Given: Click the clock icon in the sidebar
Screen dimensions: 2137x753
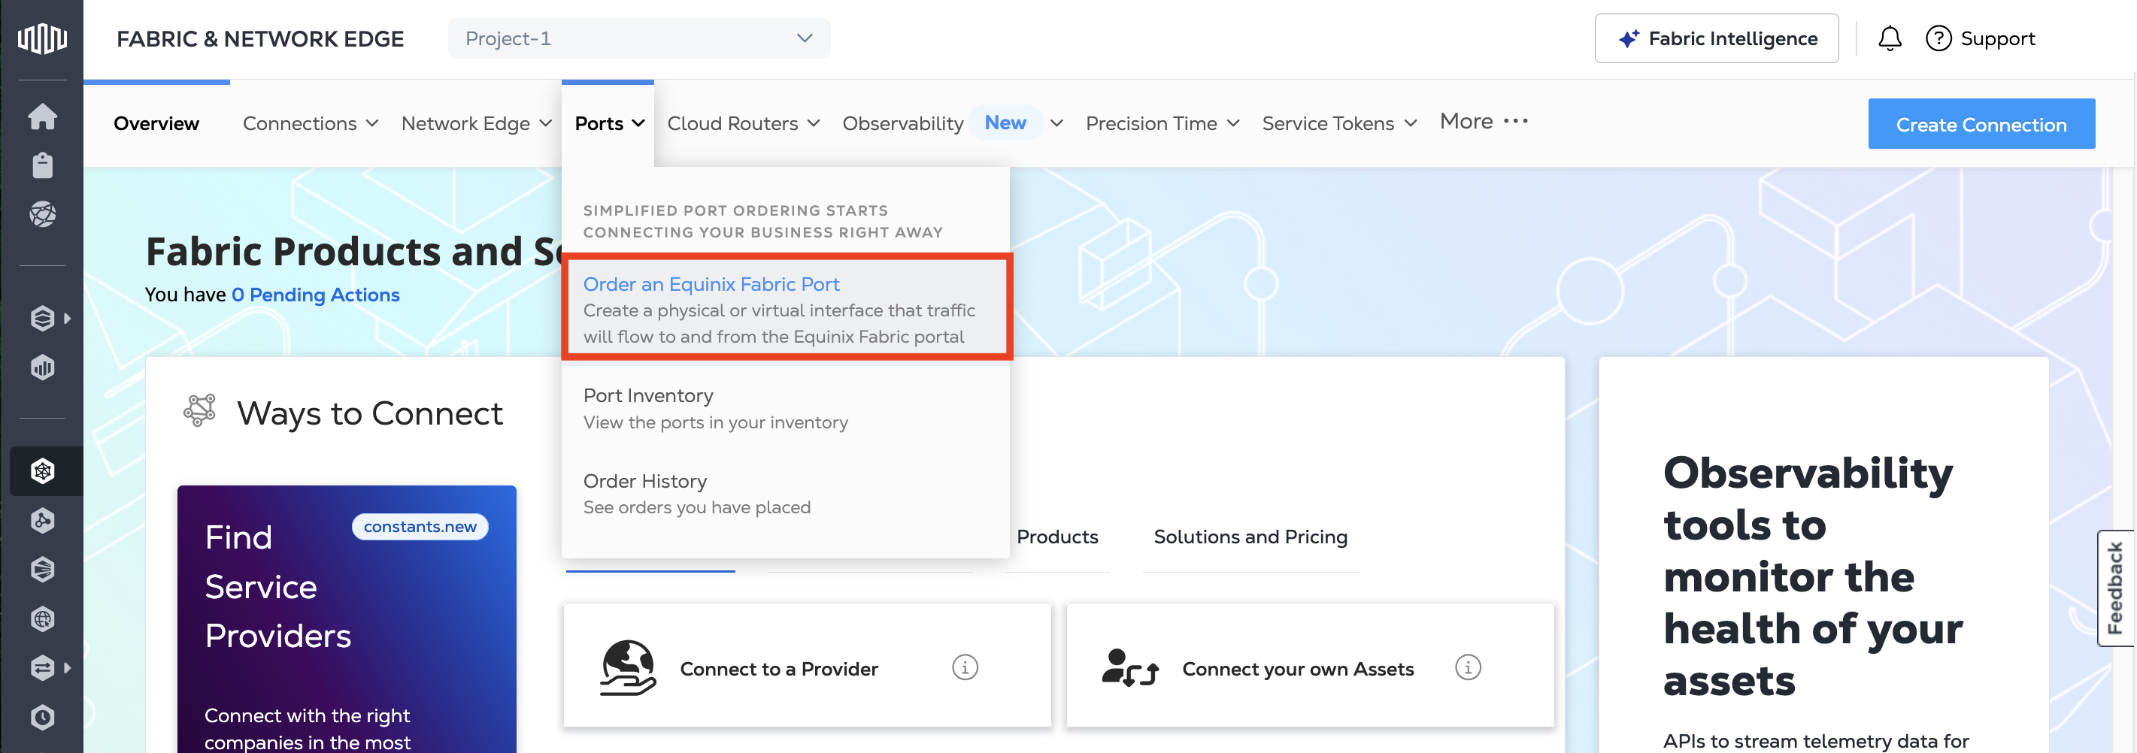Looking at the screenshot, I should (42, 718).
